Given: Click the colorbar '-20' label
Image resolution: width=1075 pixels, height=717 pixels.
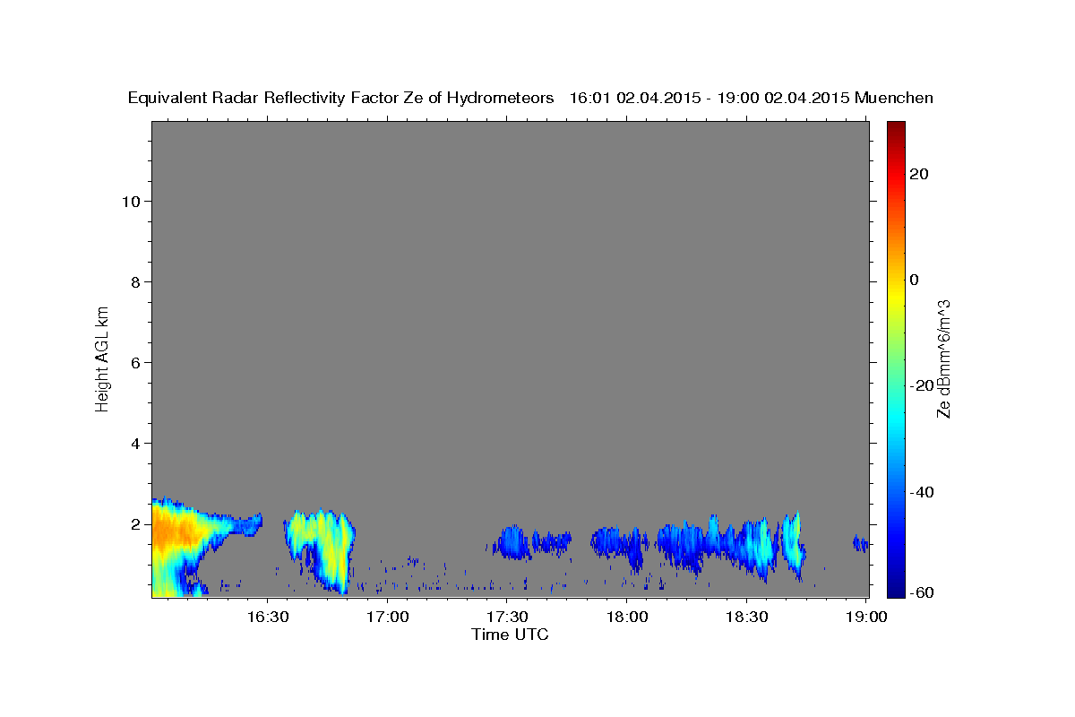Looking at the screenshot, I should [x=922, y=385].
